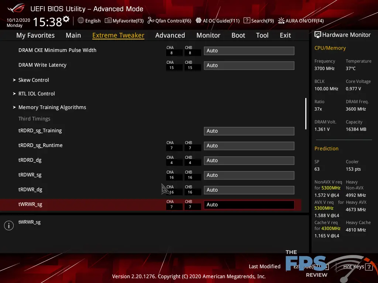Viewport: 378px width, 283px height.
Task: Click the ROG logo icon
Action: tap(16, 8)
